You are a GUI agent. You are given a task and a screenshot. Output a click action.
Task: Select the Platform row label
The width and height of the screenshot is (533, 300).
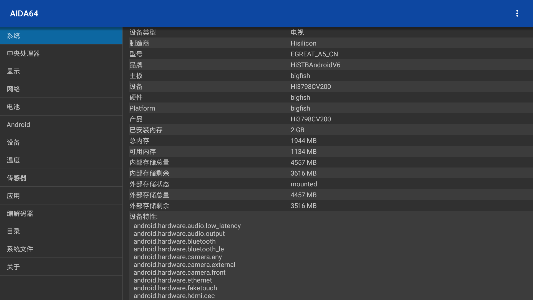(142, 108)
